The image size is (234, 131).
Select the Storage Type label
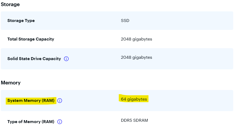point(21,21)
